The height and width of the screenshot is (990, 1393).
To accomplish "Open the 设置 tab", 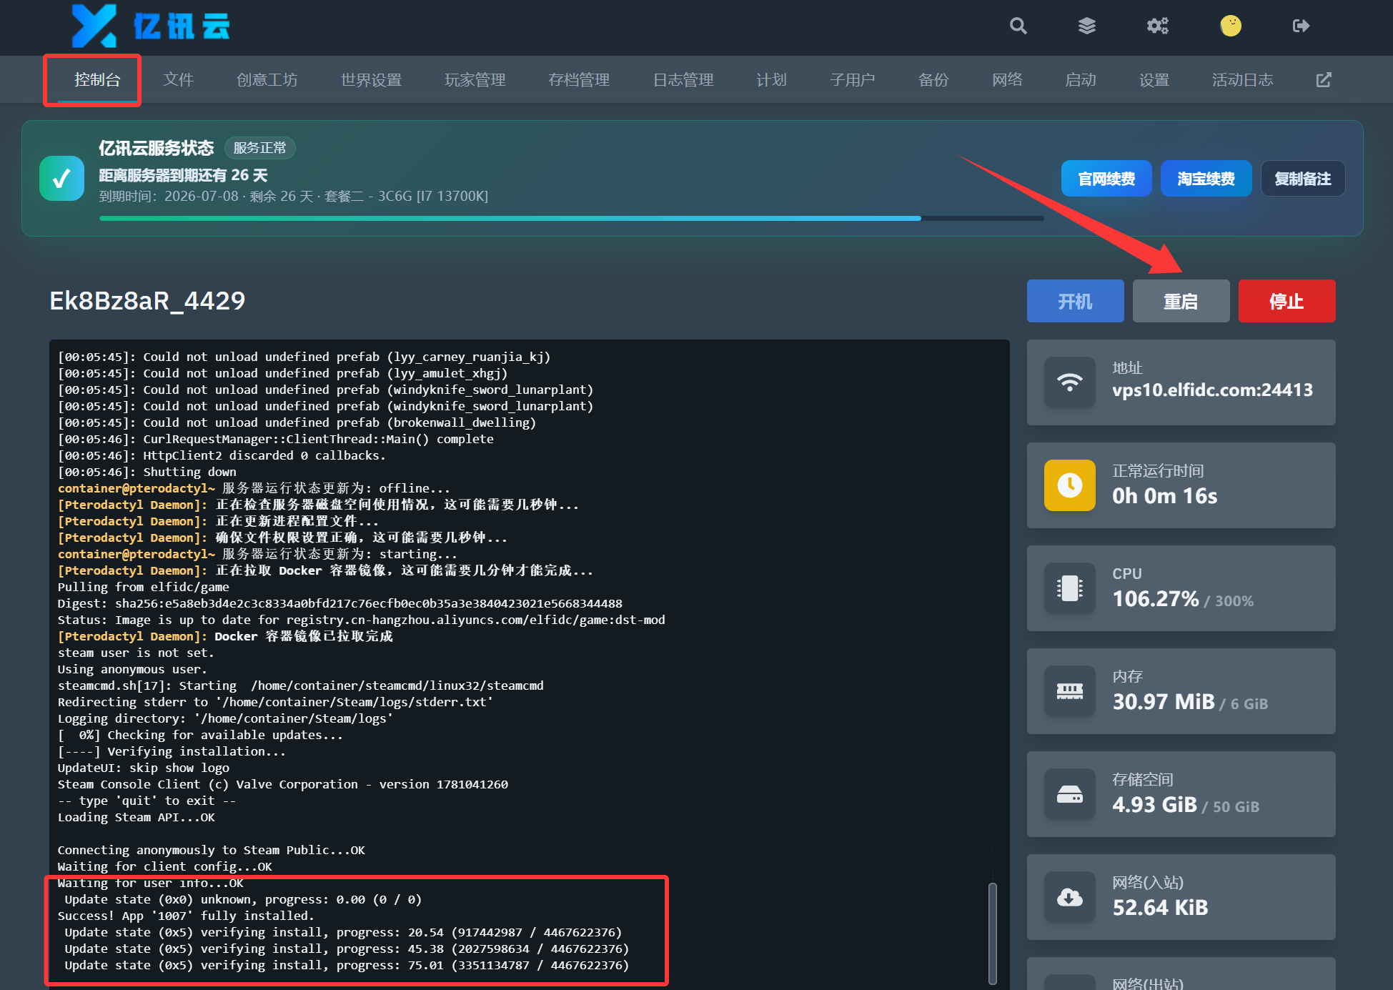I will click(x=1154, y=79).
